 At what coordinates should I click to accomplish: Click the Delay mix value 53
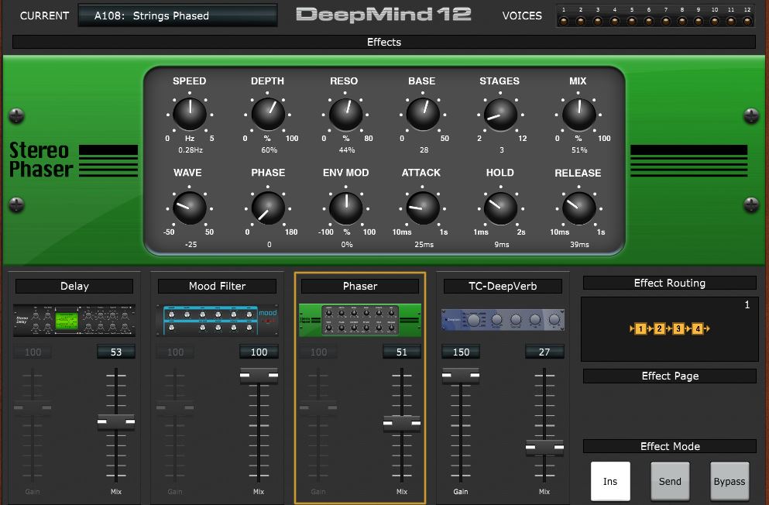(115, 352)
